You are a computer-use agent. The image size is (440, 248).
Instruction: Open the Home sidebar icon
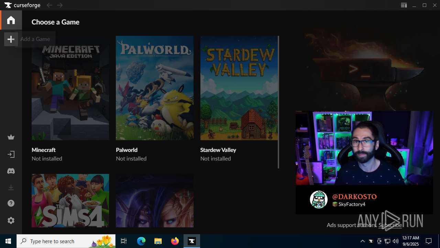[11, 20]
